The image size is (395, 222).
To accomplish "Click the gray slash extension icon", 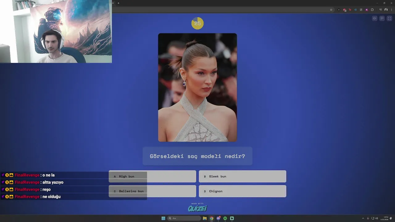I will 361,10.
